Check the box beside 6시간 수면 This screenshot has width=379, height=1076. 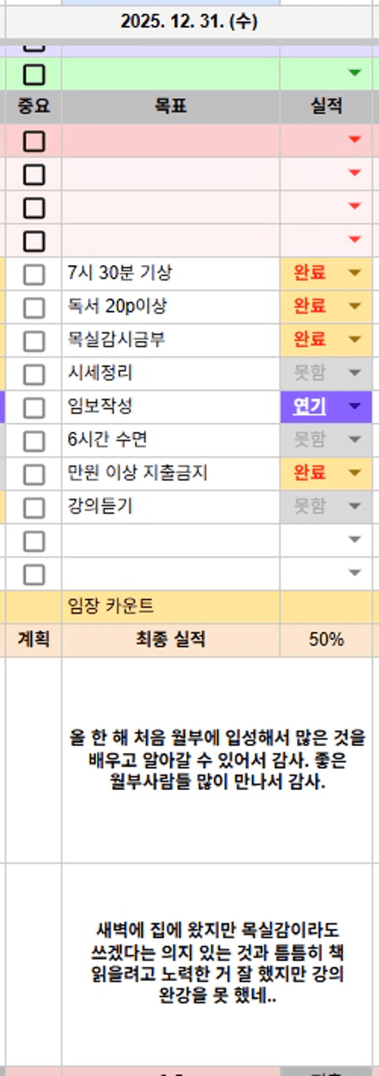click(x=34, y=442)
